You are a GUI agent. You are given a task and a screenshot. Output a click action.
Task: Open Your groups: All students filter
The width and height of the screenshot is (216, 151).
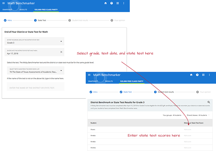173,115
